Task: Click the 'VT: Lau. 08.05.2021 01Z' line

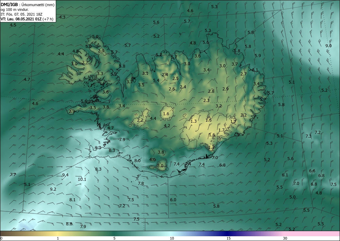Action: point(21,19)
